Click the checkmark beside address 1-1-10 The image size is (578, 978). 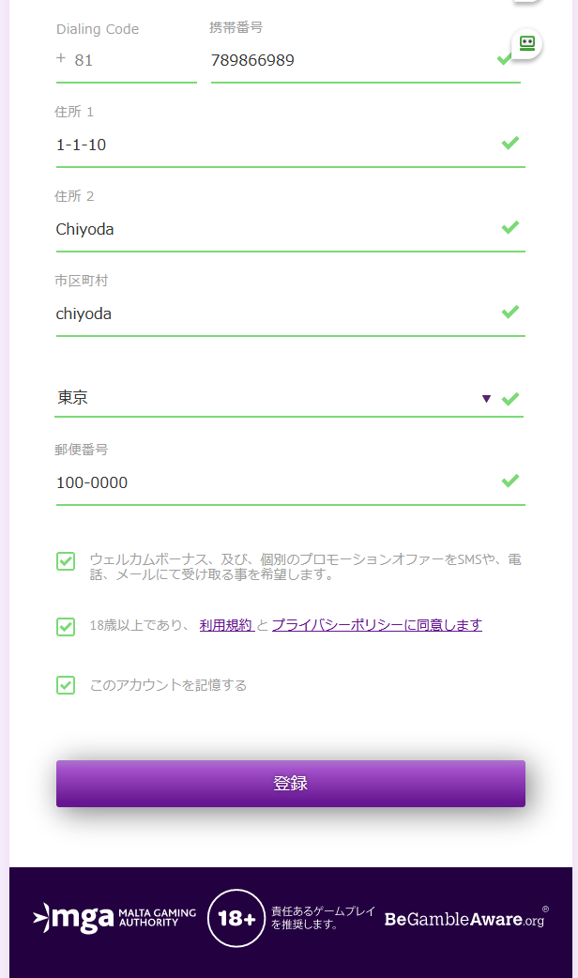[x=510, y=143]
